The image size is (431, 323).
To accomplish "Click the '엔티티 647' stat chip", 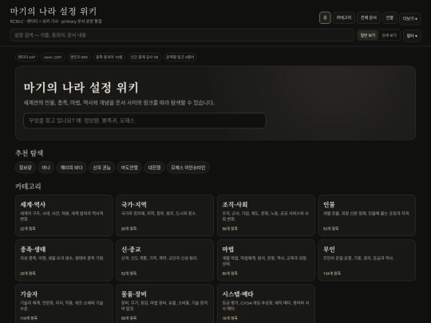I will (26, 57).
